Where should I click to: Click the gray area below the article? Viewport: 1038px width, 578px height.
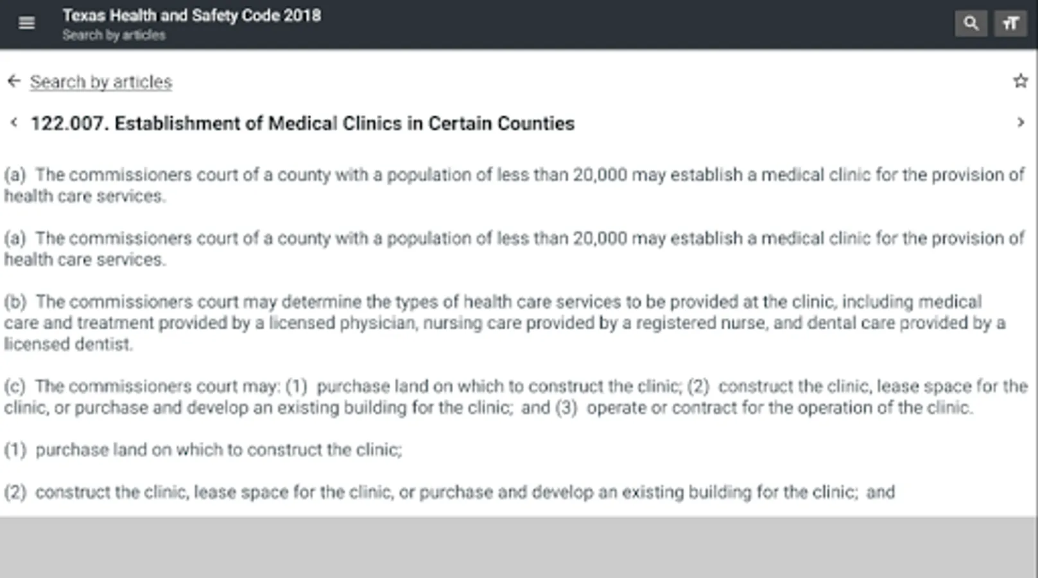click(x=519, y=547)
